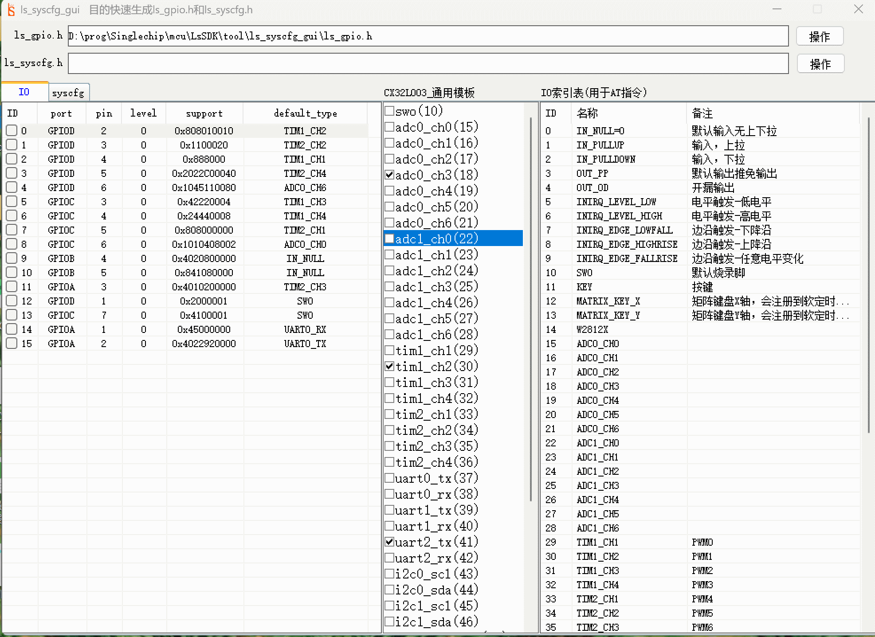Click the pin column header

[104, 113]
